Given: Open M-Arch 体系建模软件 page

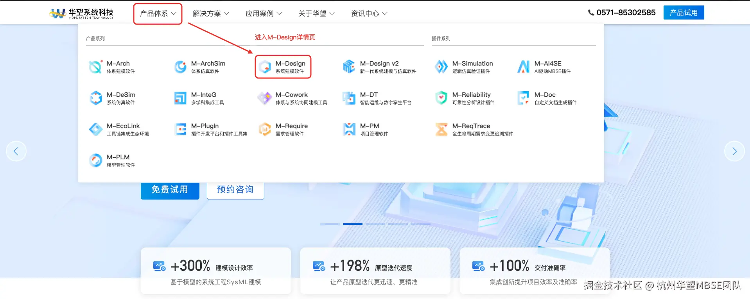Looking at the screenshot, I should [x=112, y=67].
